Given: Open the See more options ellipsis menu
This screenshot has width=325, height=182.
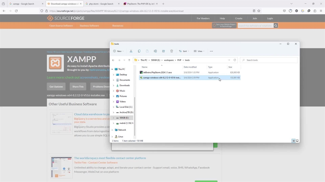Looking at the screenshot, I should pos(211,51).
